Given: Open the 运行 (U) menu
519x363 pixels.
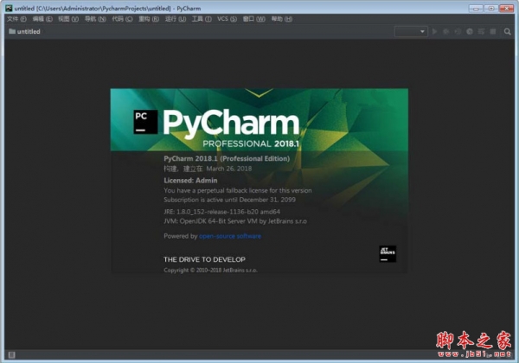Looking at the screenshot, I should 174,18.
